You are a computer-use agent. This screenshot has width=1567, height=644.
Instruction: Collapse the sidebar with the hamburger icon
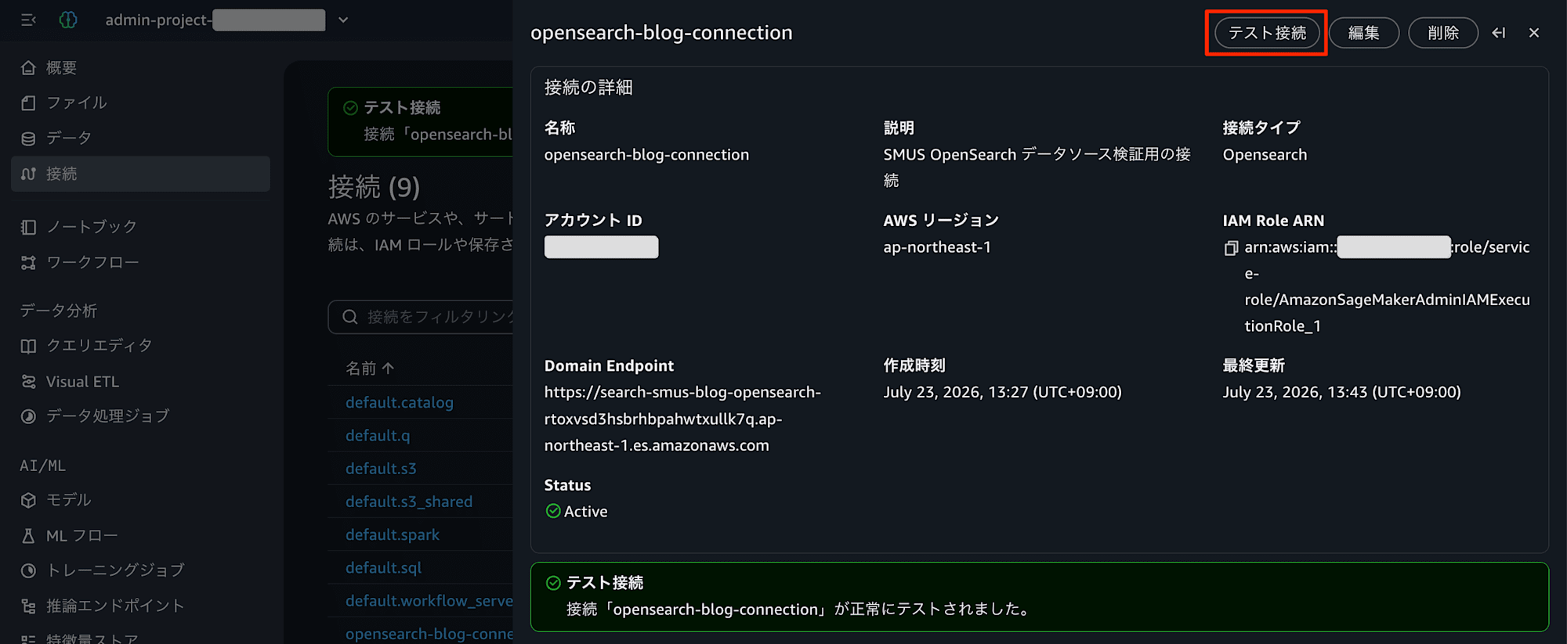[x=28, y=20]
